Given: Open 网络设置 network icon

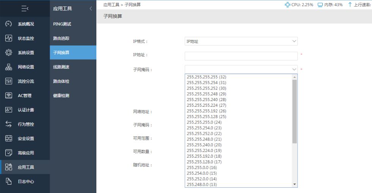Looking at the screenshot, I should click(x=9, y=67).
